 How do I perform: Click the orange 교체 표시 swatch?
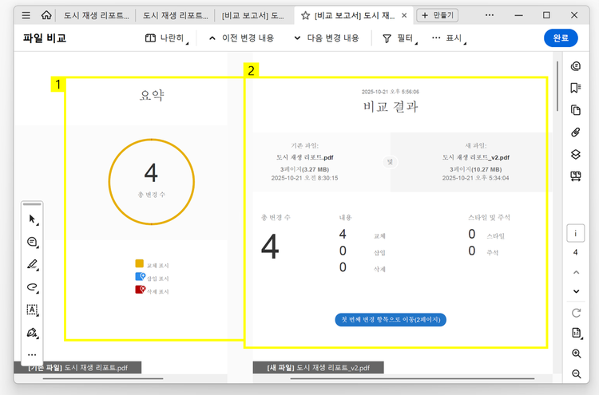coord(140,263)
